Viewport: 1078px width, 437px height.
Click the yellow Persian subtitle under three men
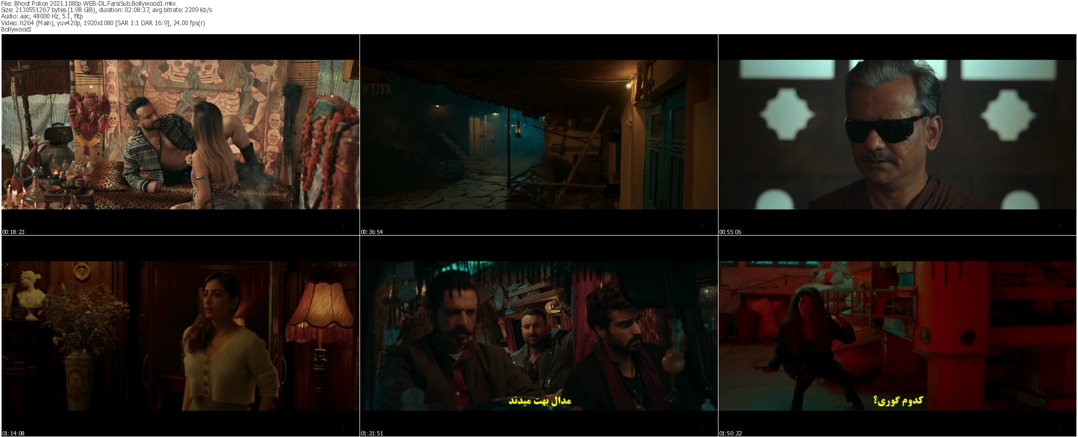pos(540,401)
